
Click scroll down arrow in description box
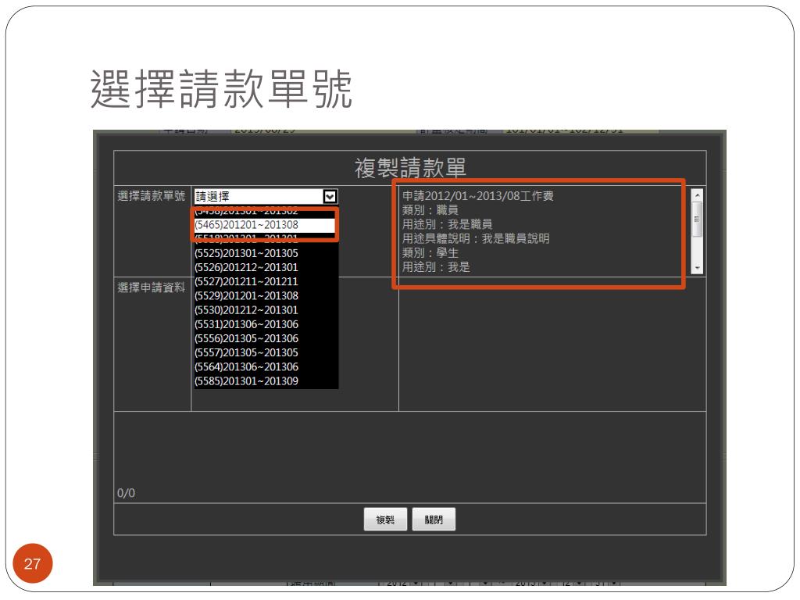point(697,268)
